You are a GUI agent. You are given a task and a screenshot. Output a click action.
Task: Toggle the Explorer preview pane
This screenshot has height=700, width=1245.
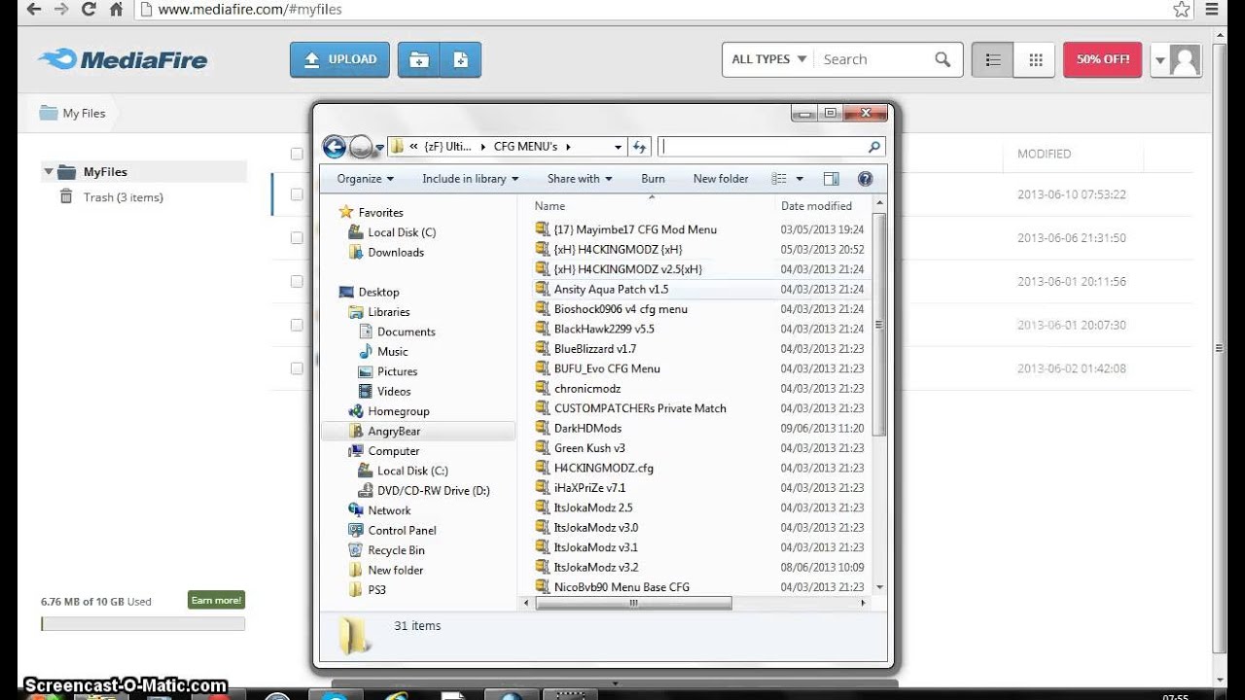[831, 179]
